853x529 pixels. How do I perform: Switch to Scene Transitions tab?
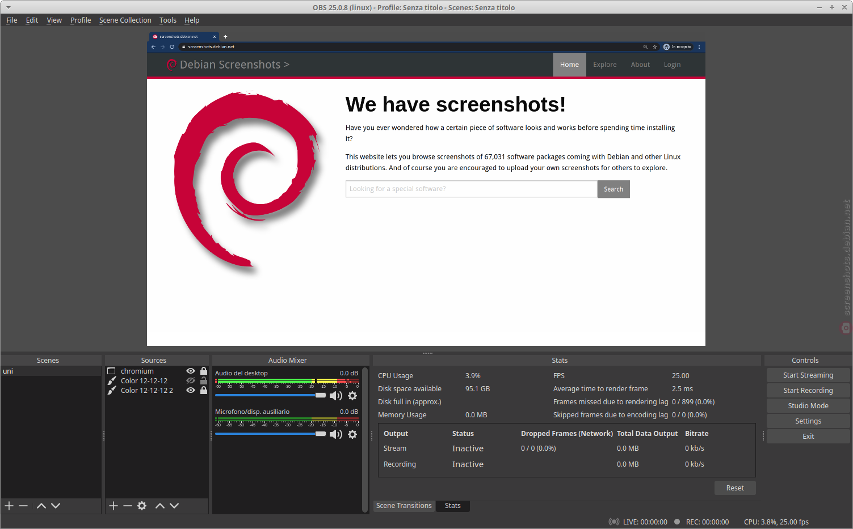404,506
